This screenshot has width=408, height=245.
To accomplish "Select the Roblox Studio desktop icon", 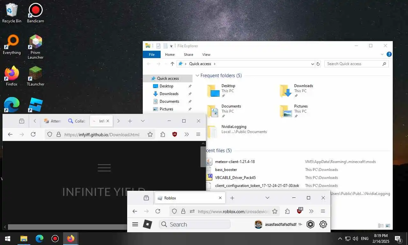I will pos(35,105).
